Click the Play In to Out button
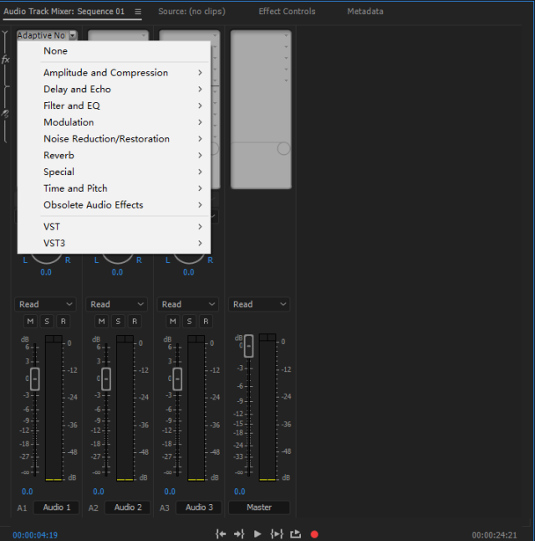This screenshot has width=535, height=541. [x=277, y=534]
